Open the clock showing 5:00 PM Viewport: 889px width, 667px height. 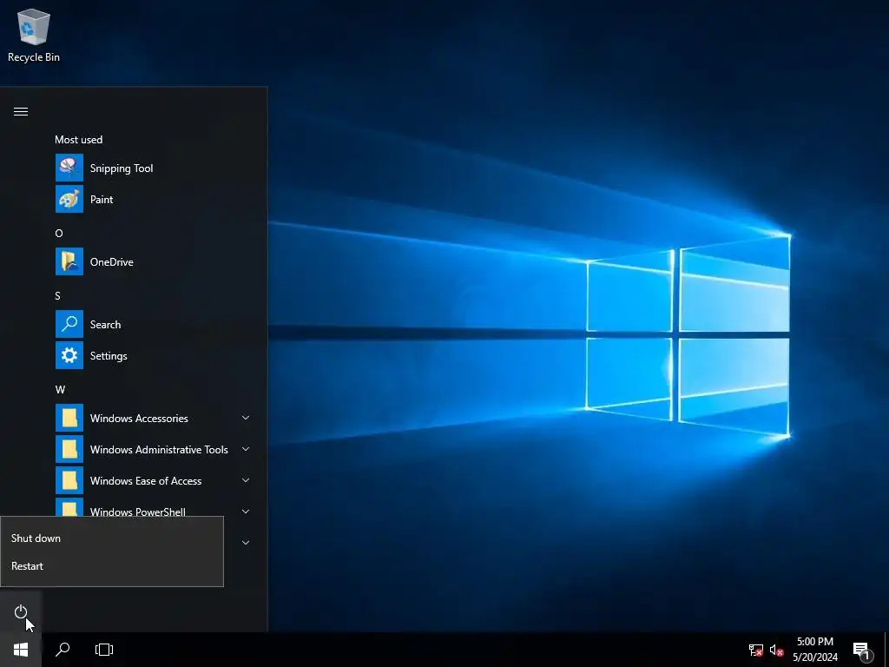tap(814, 650)
